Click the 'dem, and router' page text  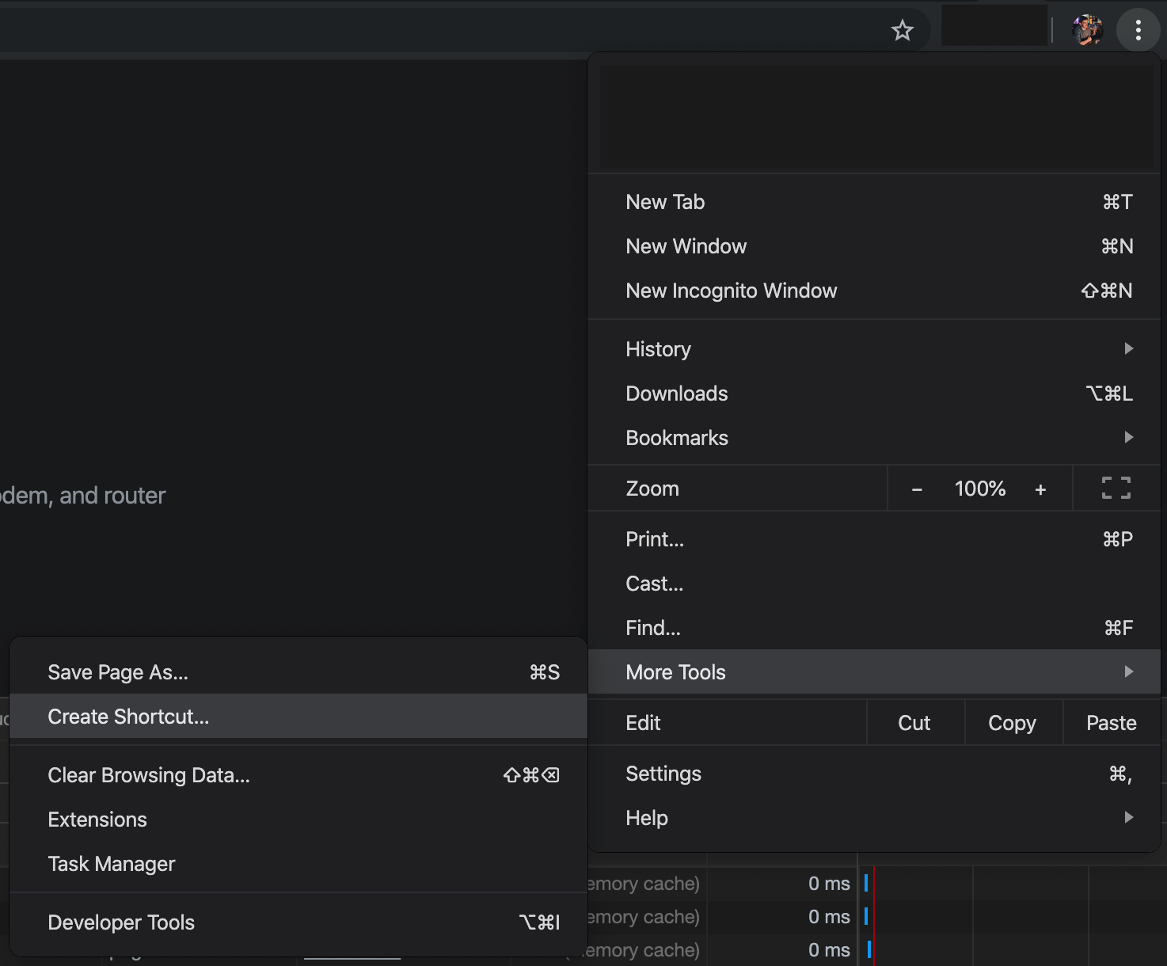[82, 496]
